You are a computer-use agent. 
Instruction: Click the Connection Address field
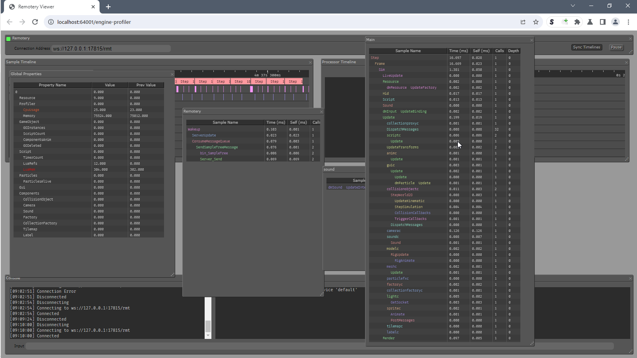pos(111,49)
